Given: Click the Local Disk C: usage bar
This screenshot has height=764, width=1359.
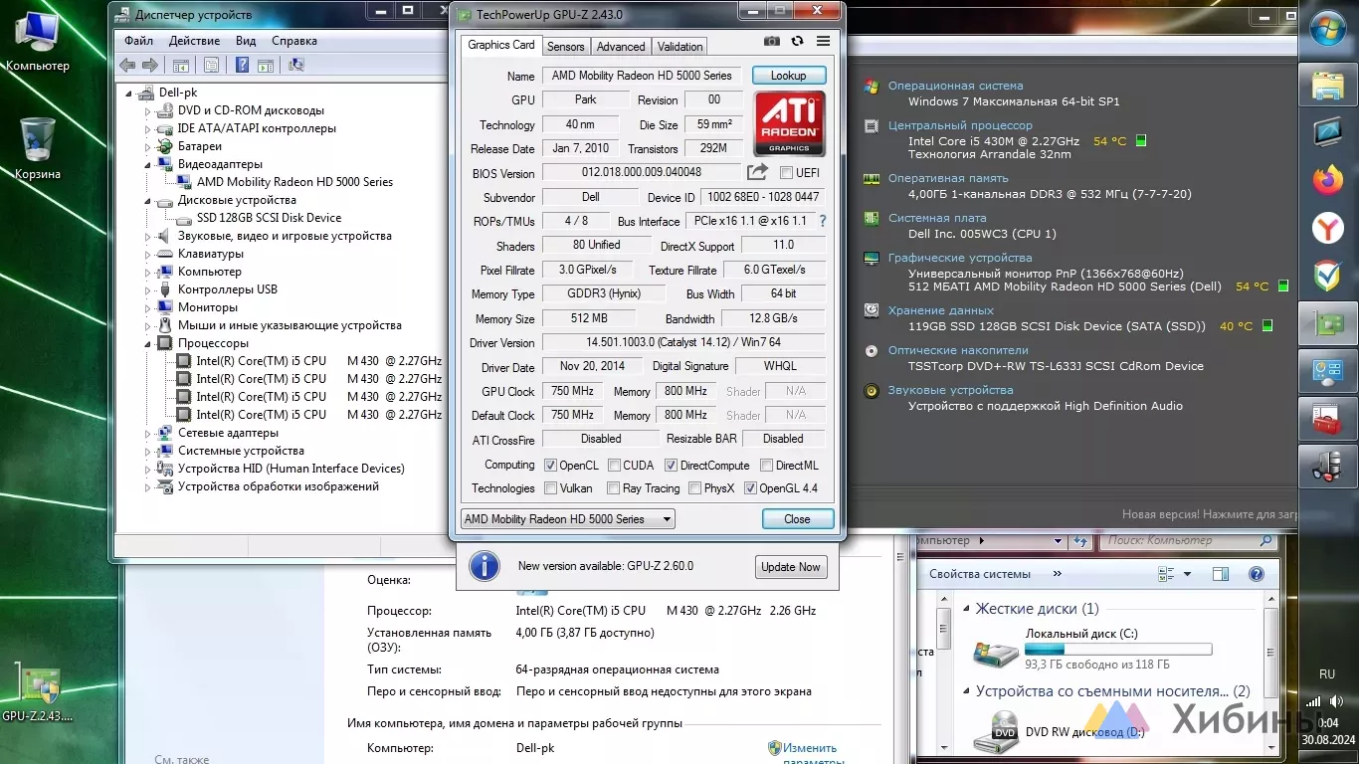Looking at the screenshot, I should click(x=1117, y=650).
